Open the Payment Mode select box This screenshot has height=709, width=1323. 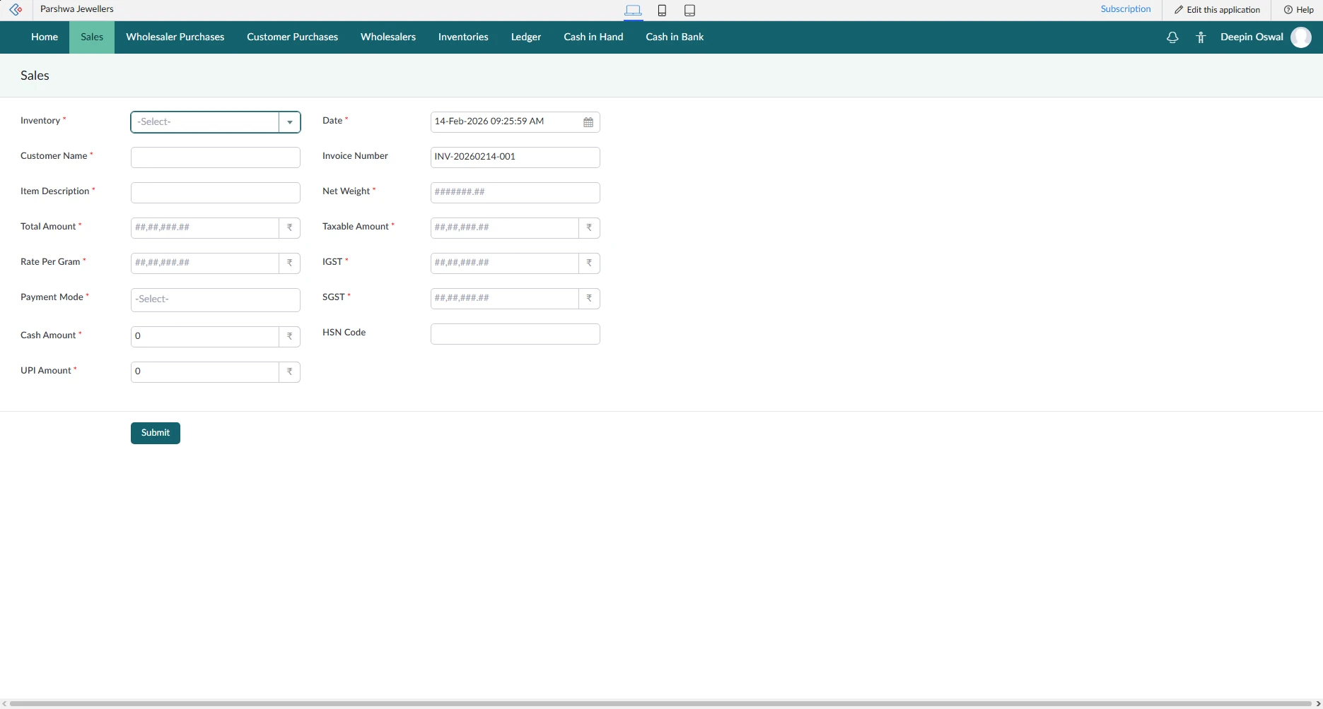pyautogui.click(x=216, y=300)
